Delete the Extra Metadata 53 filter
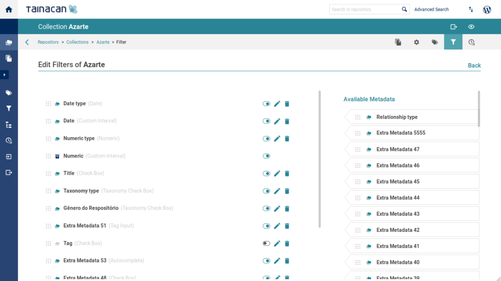This screenshot has height=281, width=501. point(287,261)
